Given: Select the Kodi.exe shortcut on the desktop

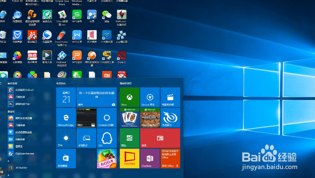Looking at the screenshot, I should coord(62,59).
